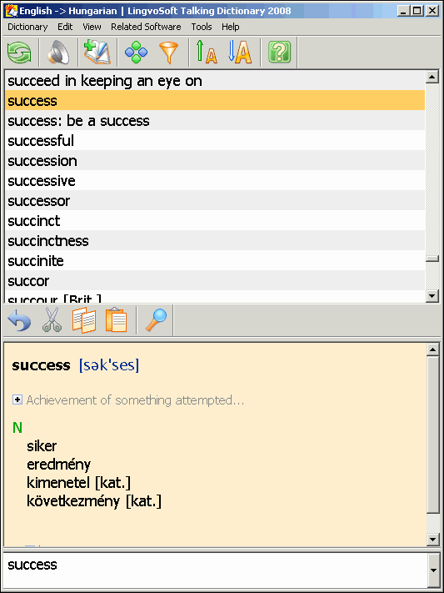444x593 pixels.
Task: Click the add user dictionary entry icon
Action: [x=97, y=53]
